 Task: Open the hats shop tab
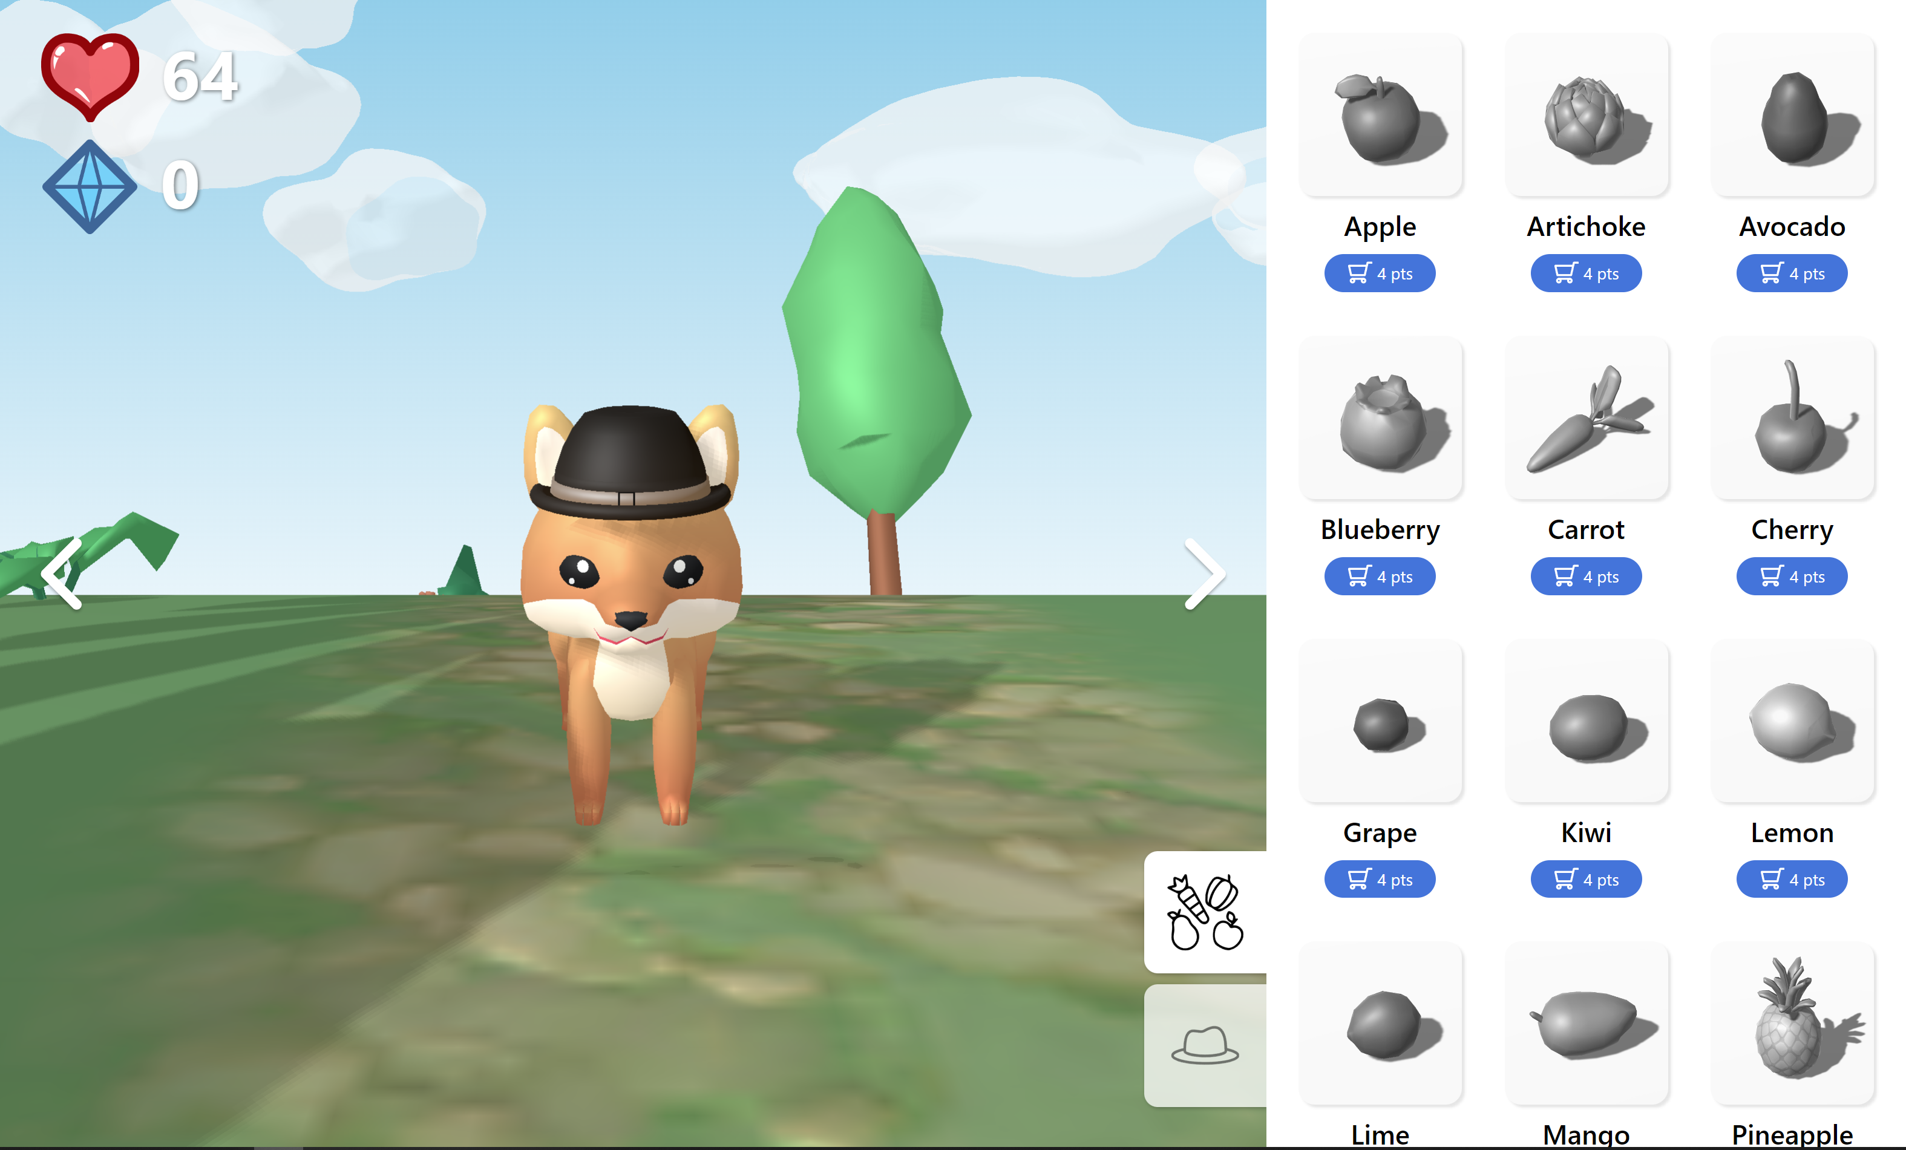(x=1205, y=1045)
